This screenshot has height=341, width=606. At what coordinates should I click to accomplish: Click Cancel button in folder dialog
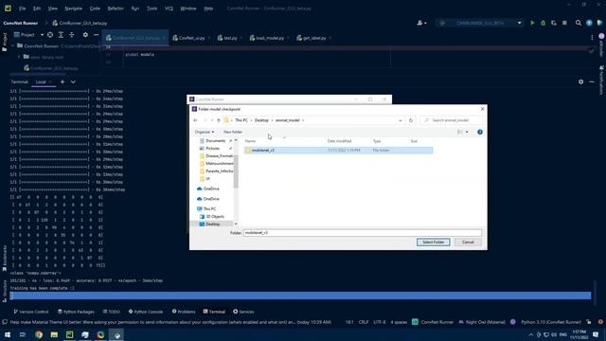click(x=468, y=242)
